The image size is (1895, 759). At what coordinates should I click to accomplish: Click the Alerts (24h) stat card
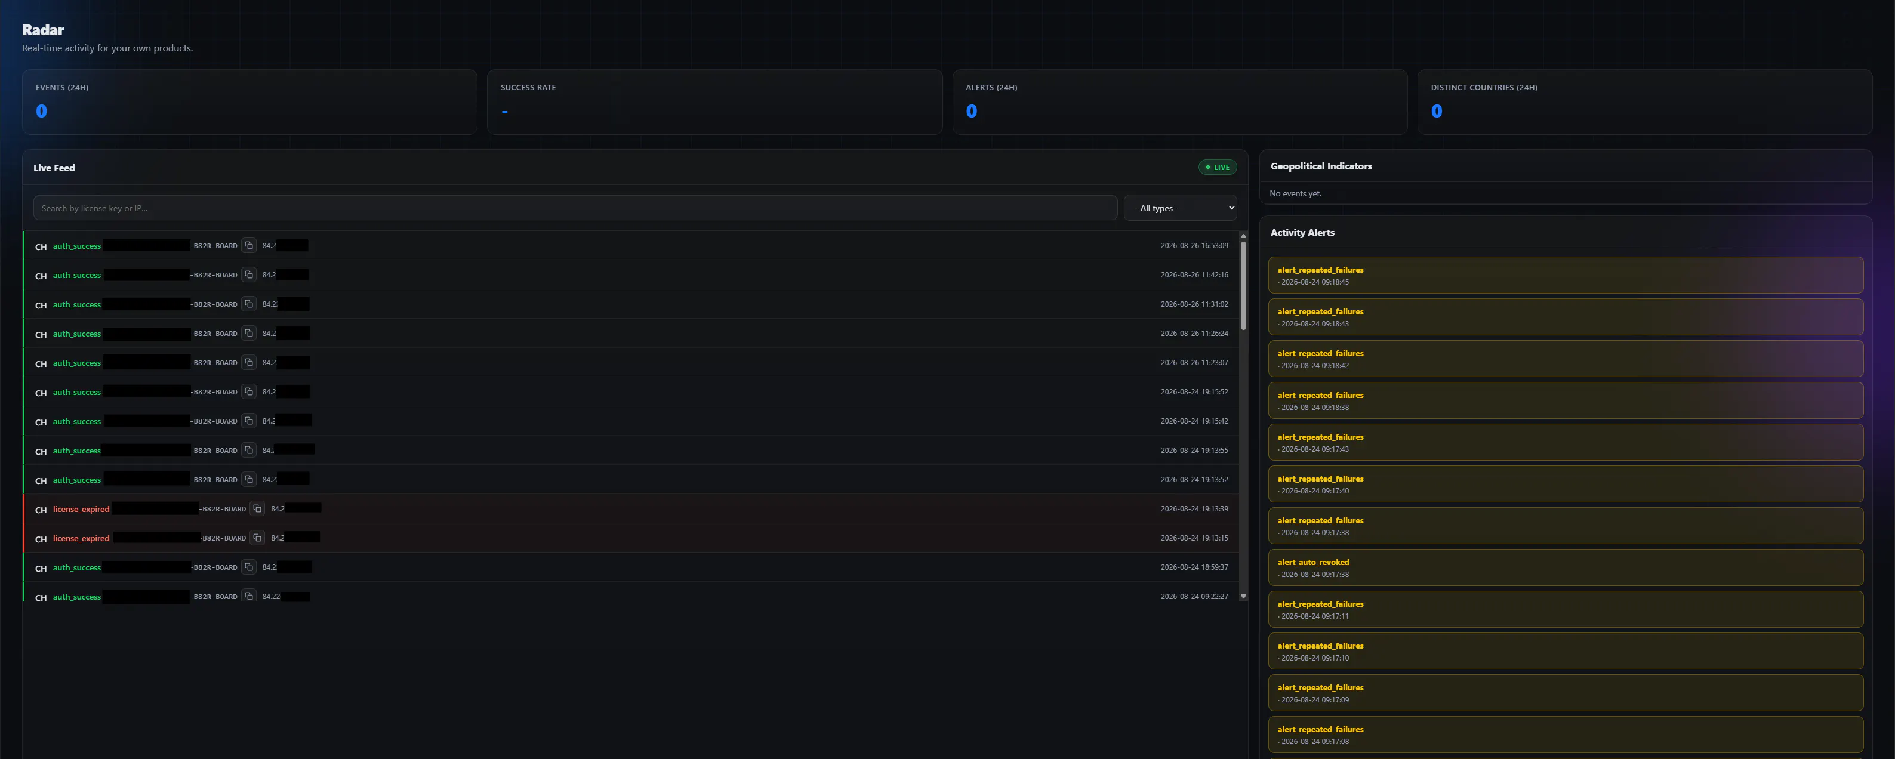[x=1180, y=102]
